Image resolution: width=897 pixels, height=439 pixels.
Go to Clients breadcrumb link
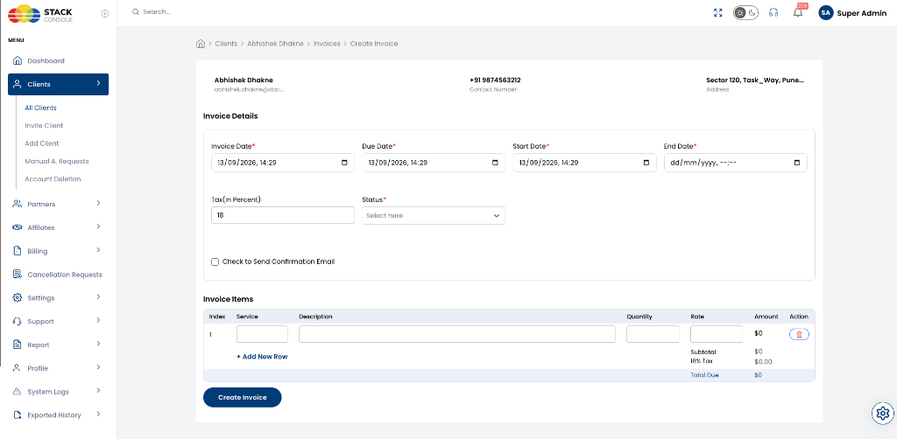pyautogui.click(x=226, y=44)
